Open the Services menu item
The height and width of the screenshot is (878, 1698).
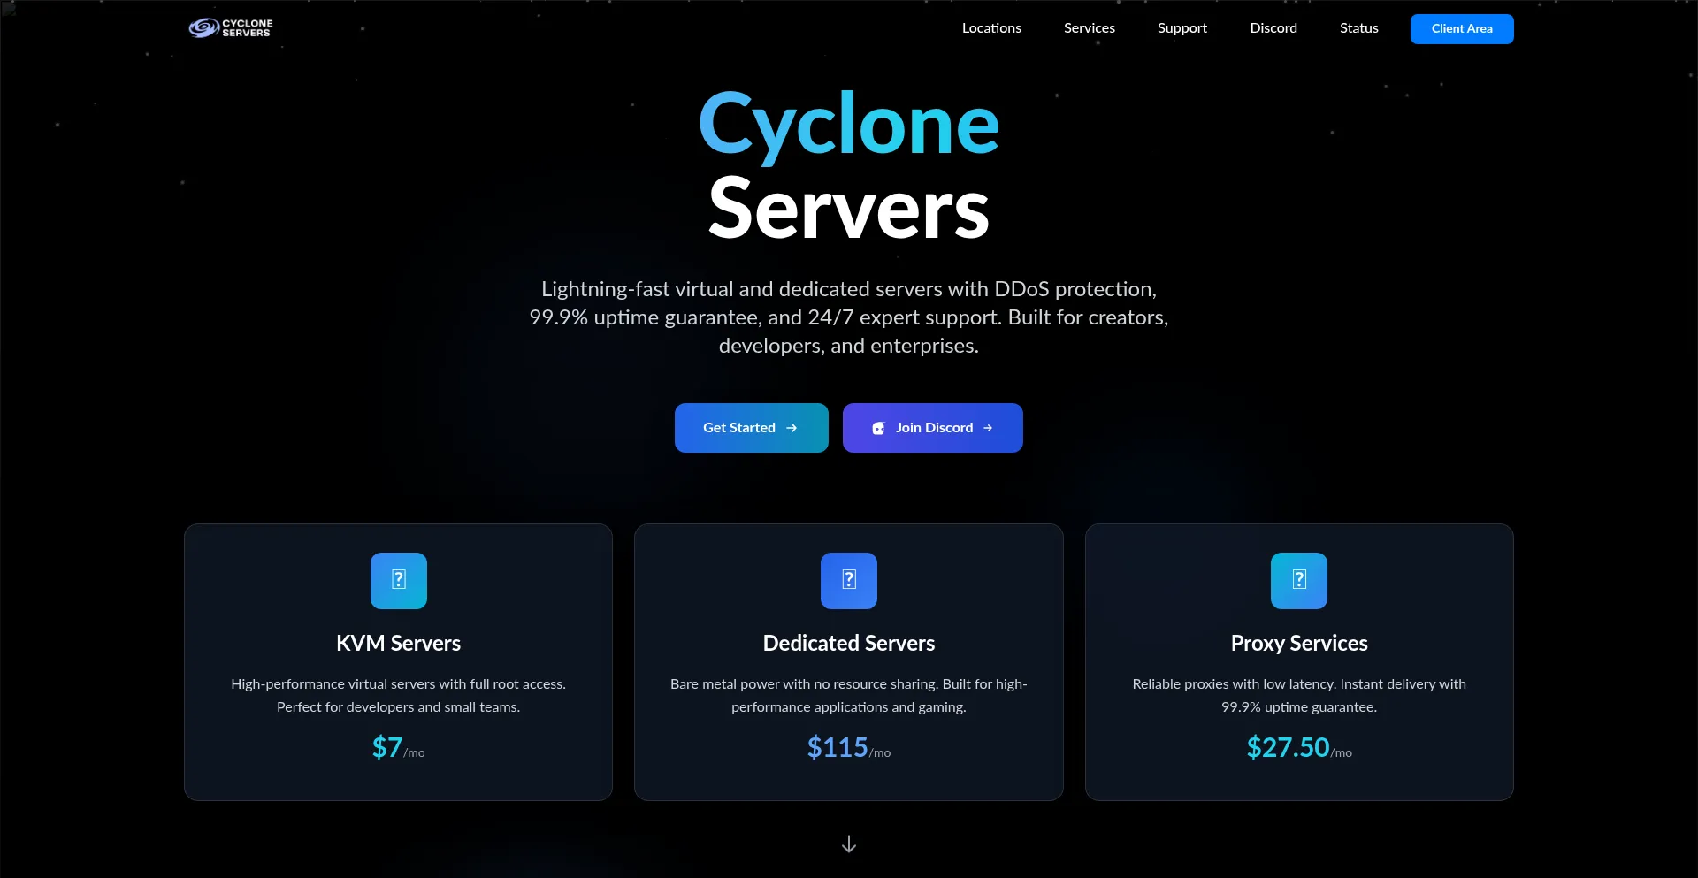pos(1089,27)
